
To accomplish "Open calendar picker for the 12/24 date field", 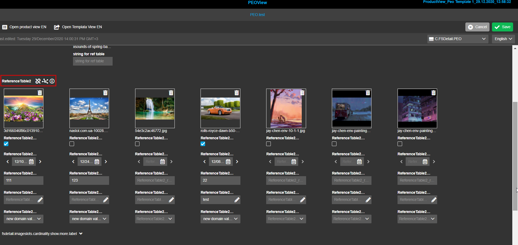I will [97, 162].
